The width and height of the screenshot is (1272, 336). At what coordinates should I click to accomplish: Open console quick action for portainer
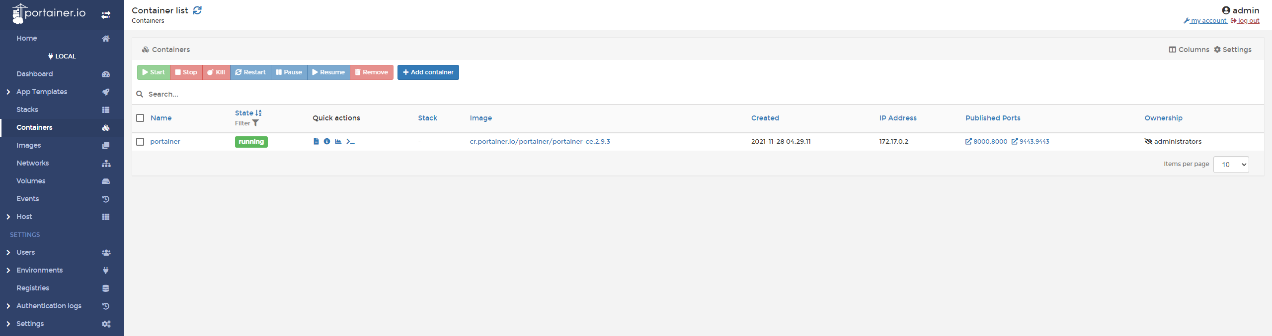tap(350, 142)
